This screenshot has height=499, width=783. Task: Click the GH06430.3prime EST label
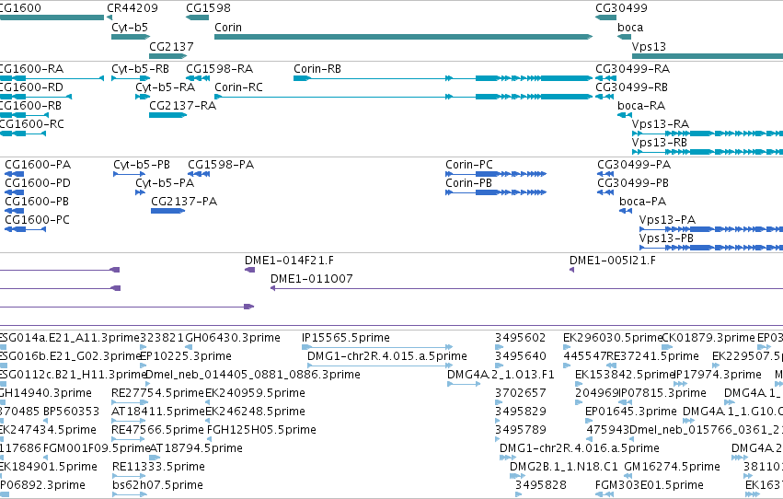click(233, 338)
